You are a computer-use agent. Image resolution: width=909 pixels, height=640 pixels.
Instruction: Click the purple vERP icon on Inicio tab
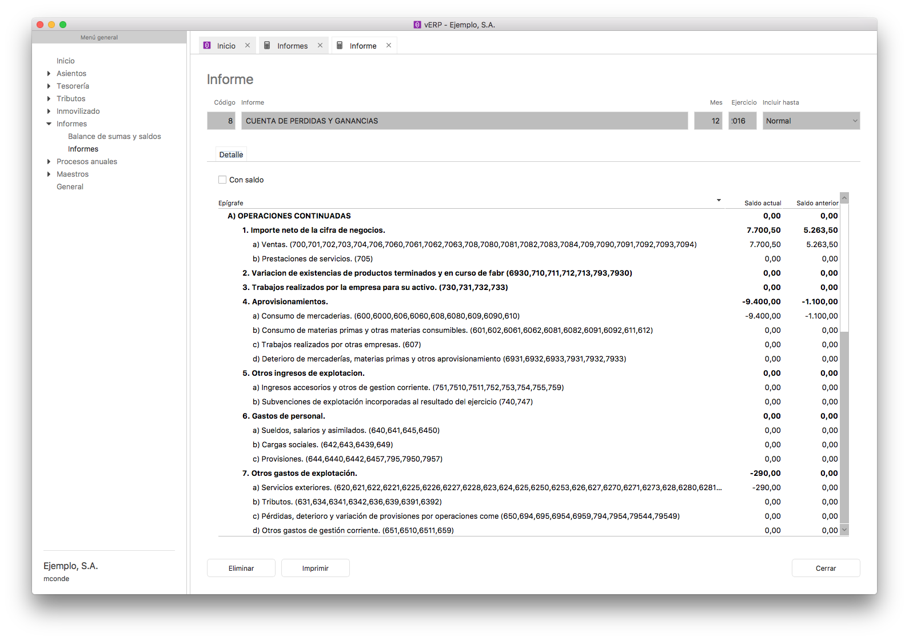pyautogui.click(x=207, y=46)
